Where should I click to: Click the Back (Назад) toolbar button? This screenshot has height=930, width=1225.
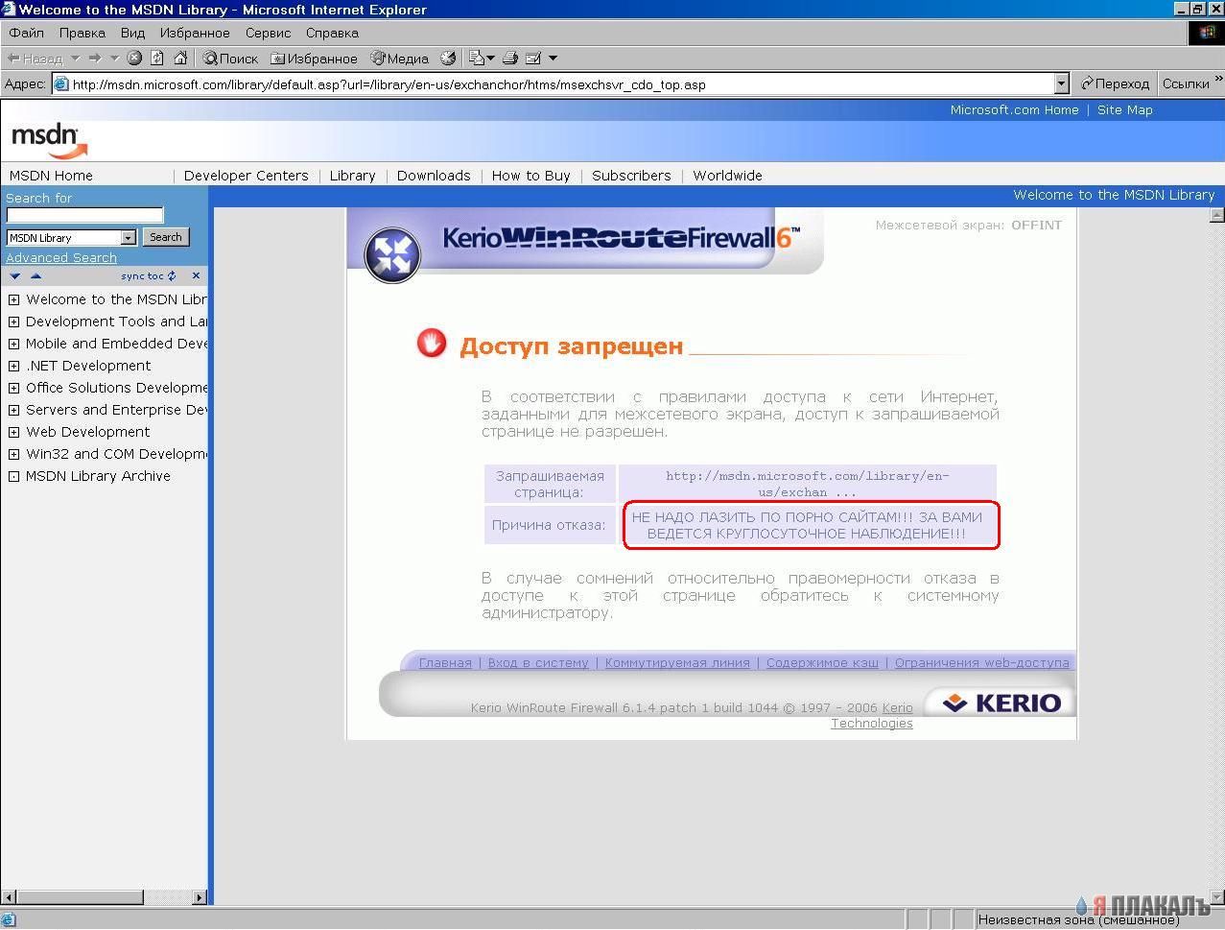(35, 59)
